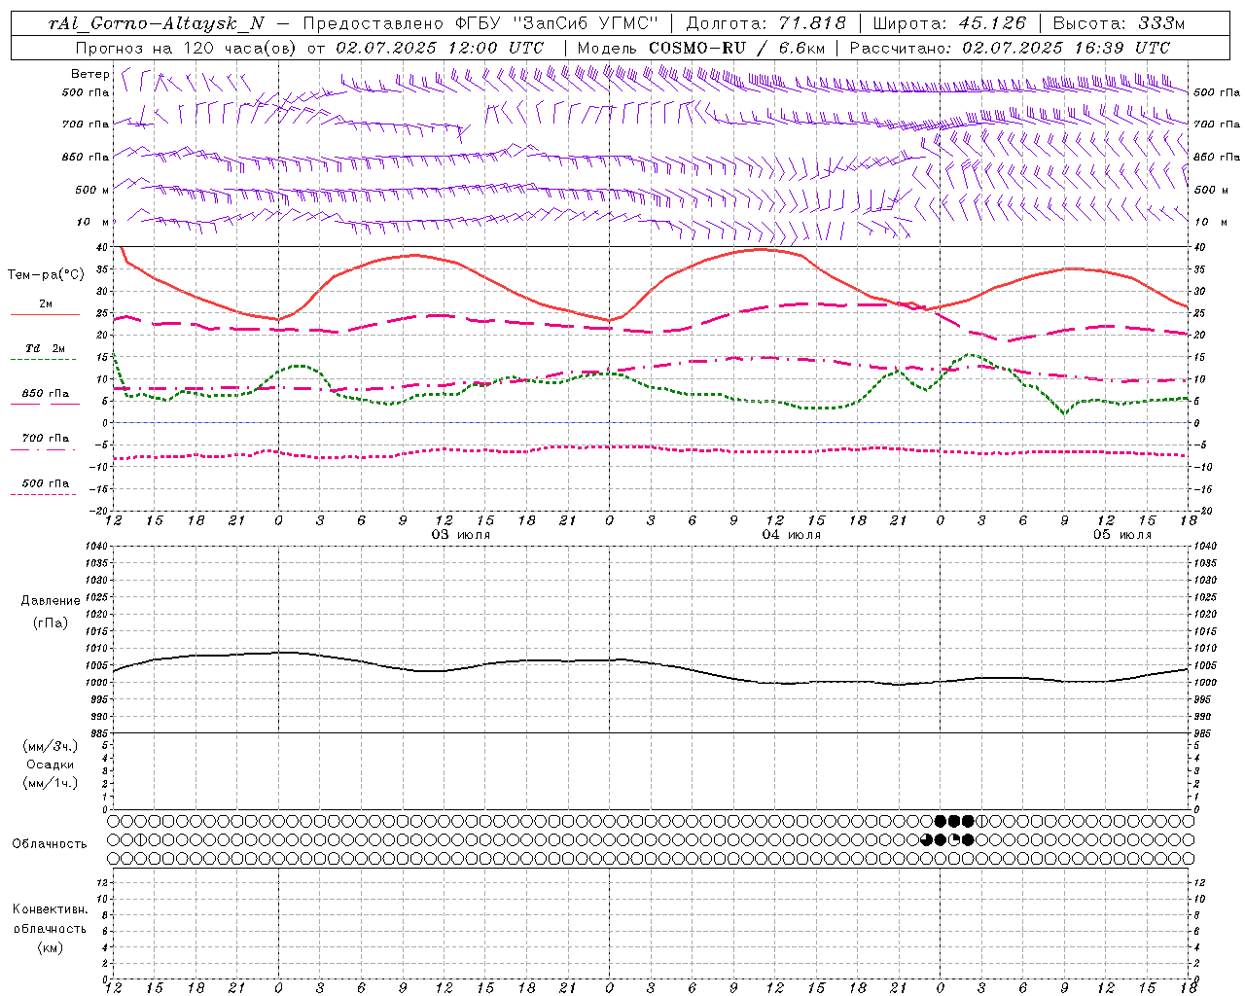Image resolution: width=1245 pixels, height=996 pixels.
Task: Click '500 м' label left of wind barbs
Action: pyautogui.click(x=92, y=190)
